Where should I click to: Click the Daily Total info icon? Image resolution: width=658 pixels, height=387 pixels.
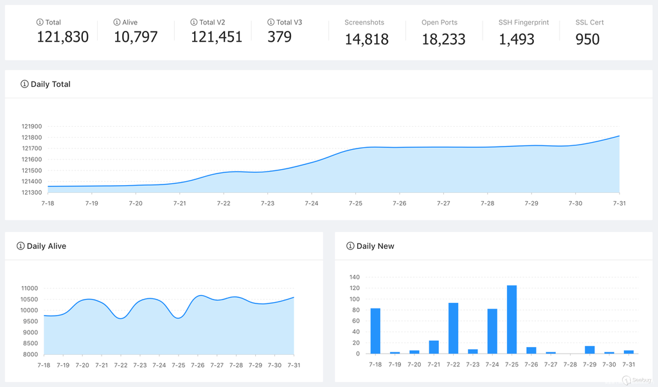click(x=24, y=84)
